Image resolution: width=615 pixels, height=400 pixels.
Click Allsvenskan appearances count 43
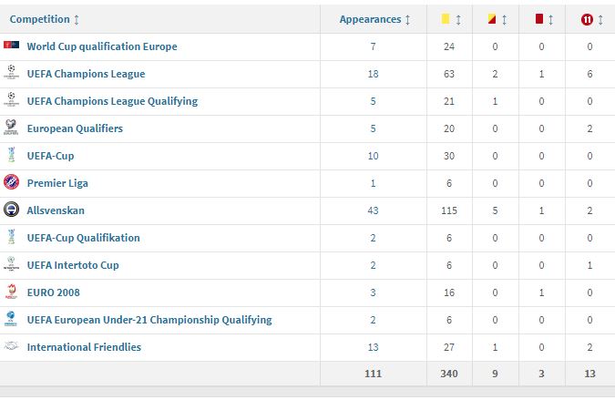click(373, 210)
